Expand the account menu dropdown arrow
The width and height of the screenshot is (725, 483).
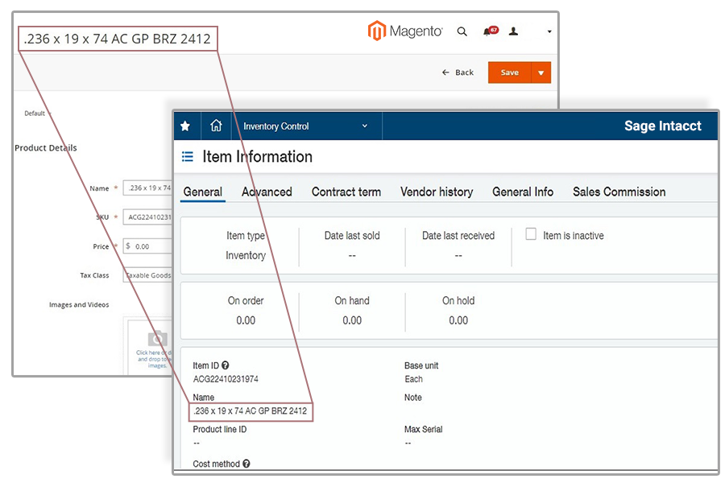tap(549, 32)
